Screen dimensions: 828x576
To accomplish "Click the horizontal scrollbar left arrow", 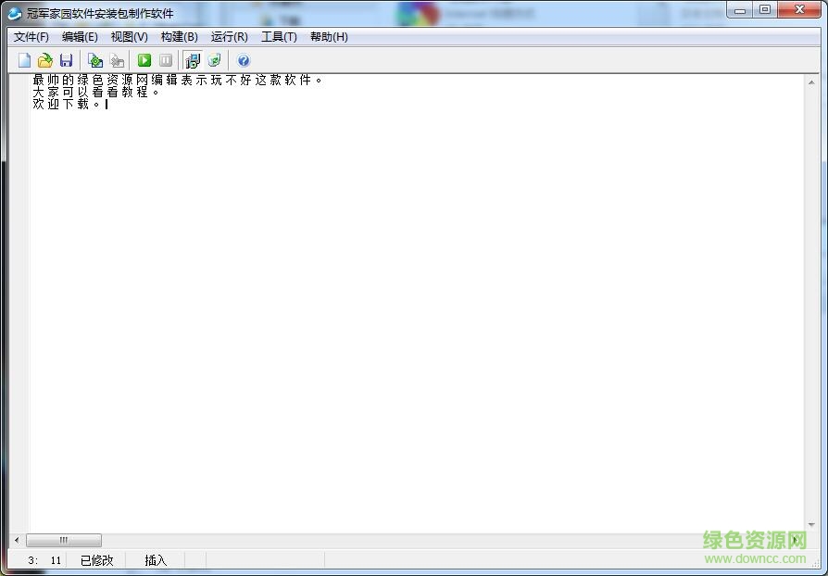I will tap(17, 540).
